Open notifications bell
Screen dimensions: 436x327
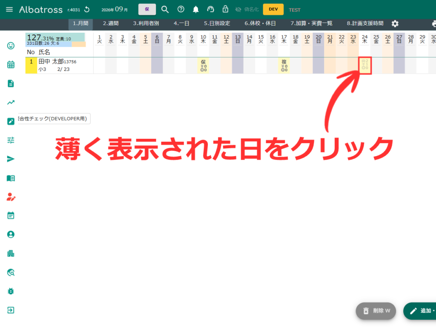[196, 9]
